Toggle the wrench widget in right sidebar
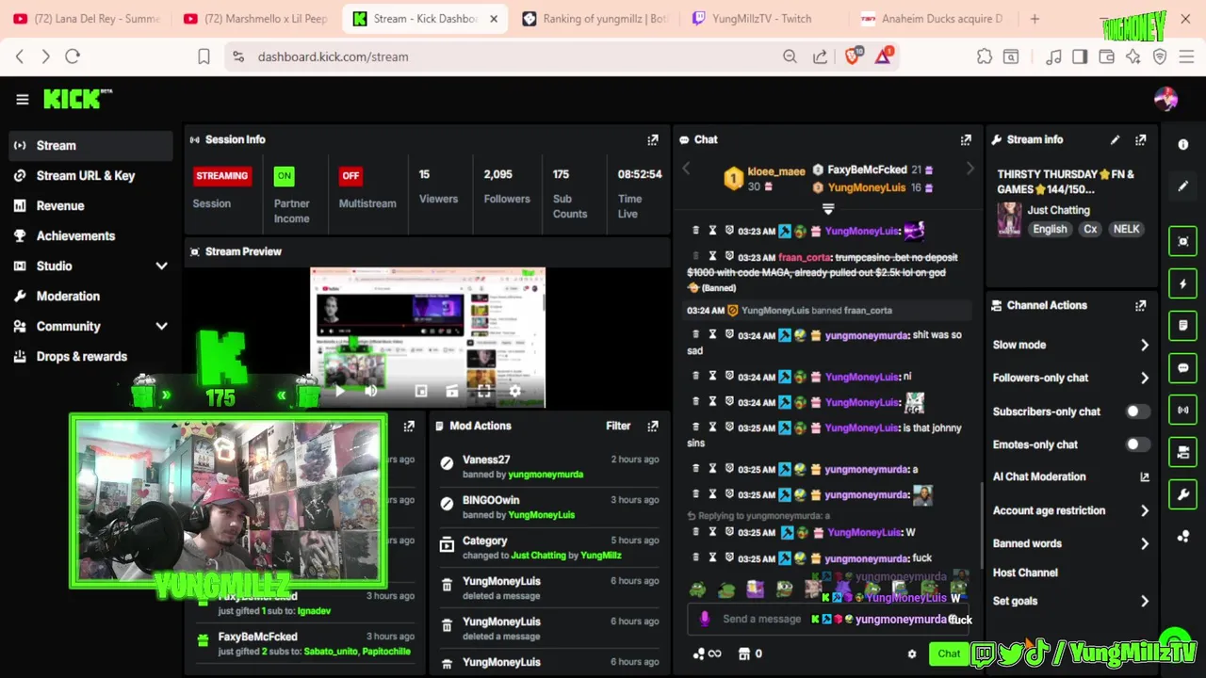Screen dimensions: 1206x678 pyautogui.click(x=1183, y=493)
